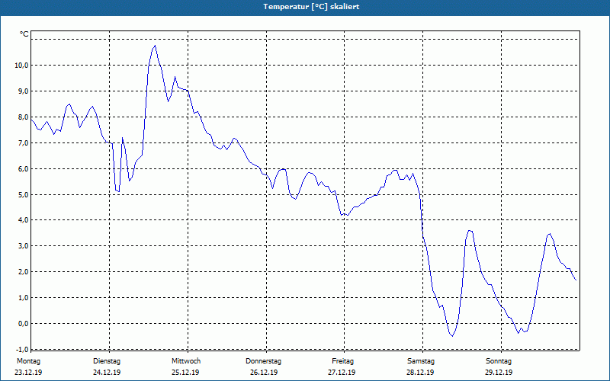Click the date 25.12.19
This screenshot has height=381, width=610.
pyautogui.click(x=185, y=373)
